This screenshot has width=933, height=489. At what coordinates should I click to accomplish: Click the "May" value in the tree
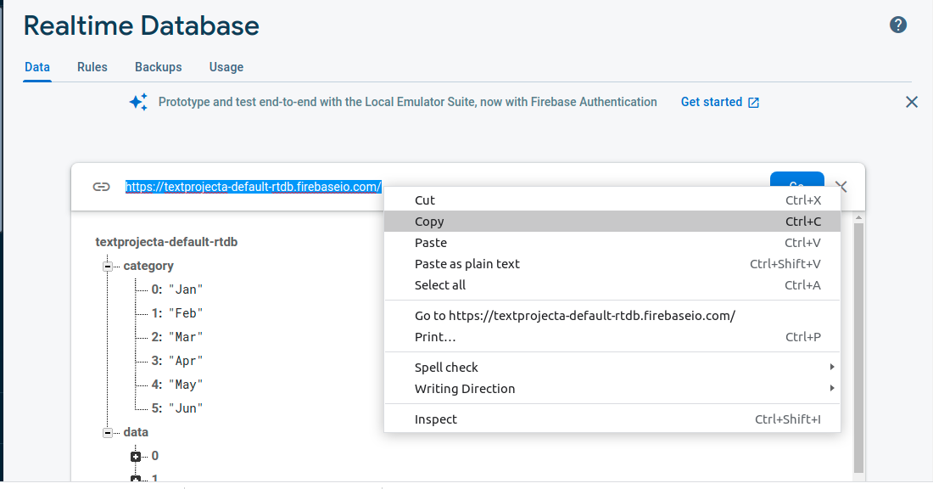tap(186, 385)
